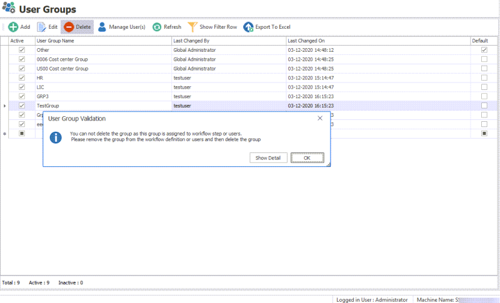Toggle Default checkbox for Other group

[484, 50]
